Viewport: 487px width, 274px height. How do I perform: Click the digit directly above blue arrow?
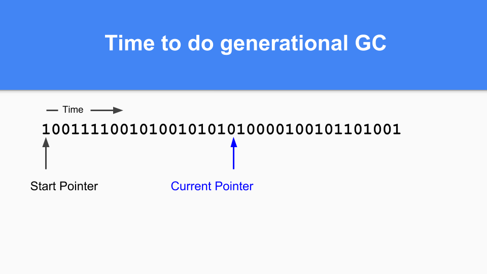point(234,129)
